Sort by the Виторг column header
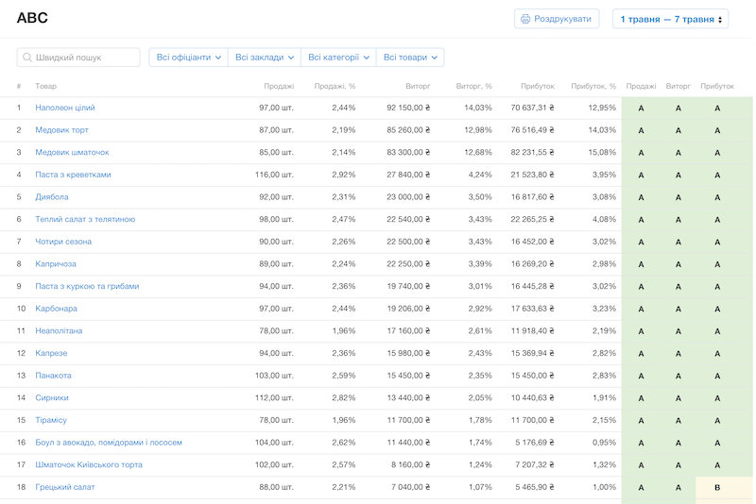Screen dimensions: 756x504 pyautogui.click(x=417, y=86)
